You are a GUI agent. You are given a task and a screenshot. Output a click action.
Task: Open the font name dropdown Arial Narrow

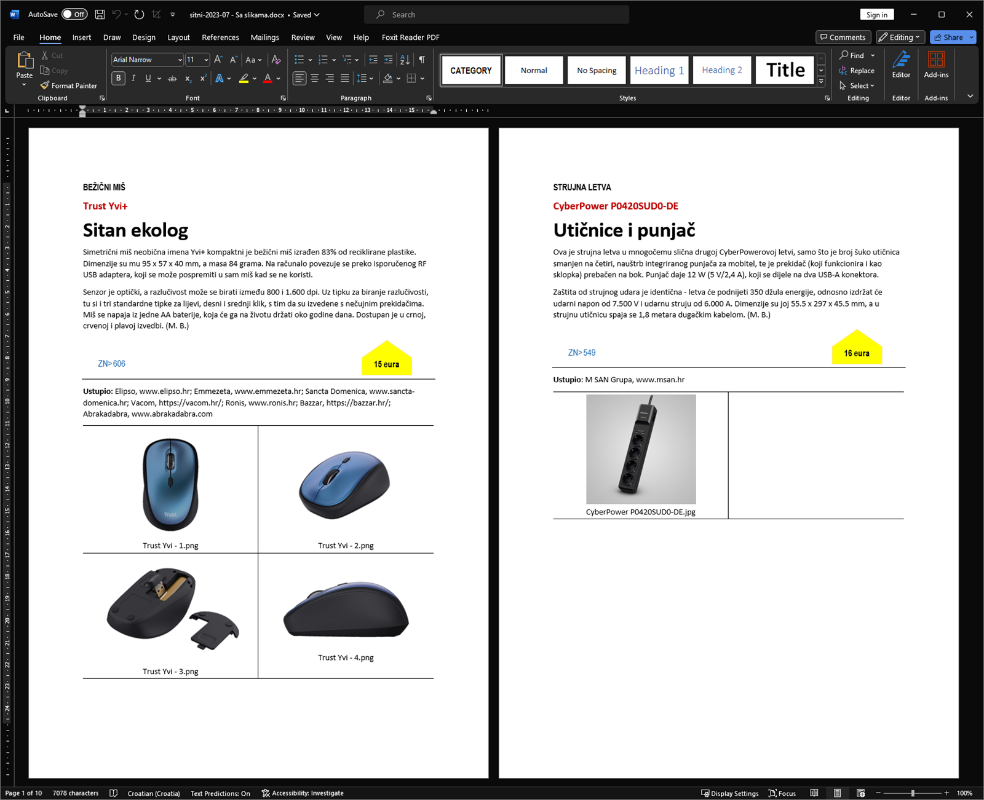[180, 60]
